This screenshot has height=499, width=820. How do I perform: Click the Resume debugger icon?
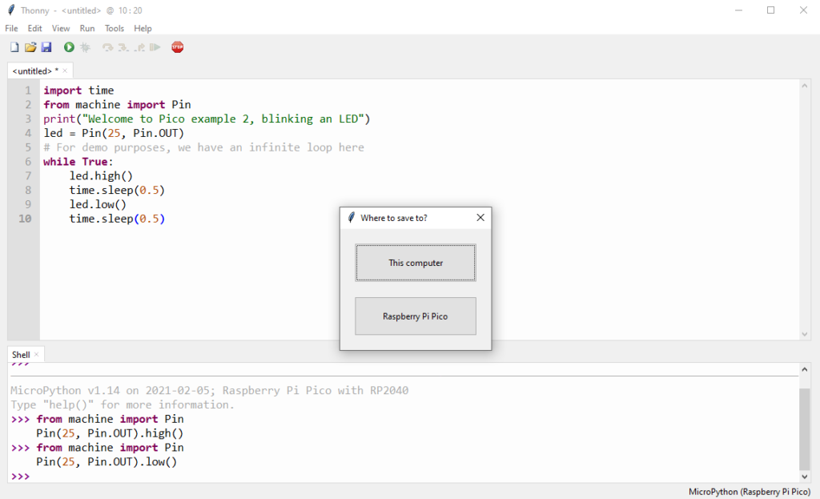pyautogui.click(x=155, y=47)
